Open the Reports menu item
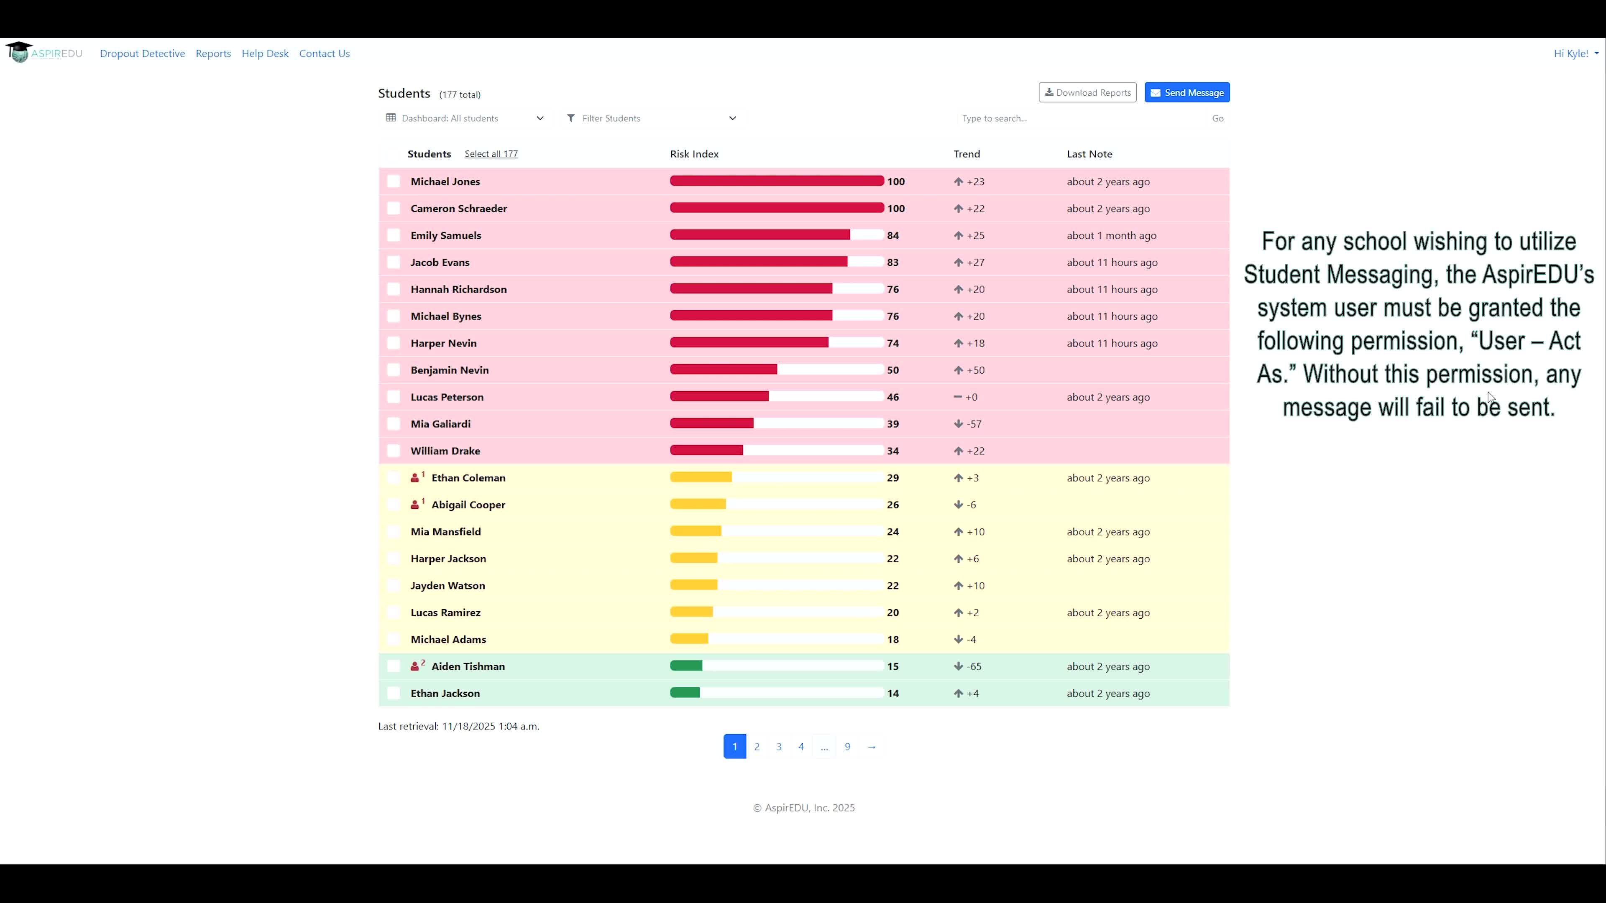This screenshot has width=1606, height=903. tap(213, 54)
